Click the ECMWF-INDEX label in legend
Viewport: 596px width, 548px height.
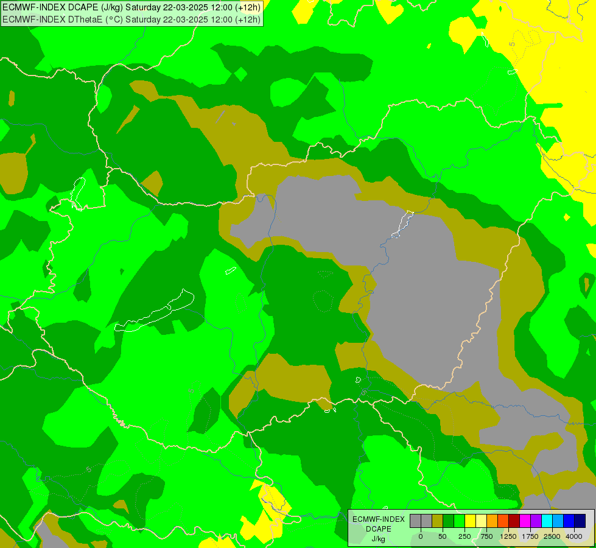tap(379, 519)
